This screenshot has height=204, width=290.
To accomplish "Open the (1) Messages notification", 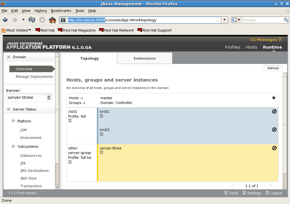I will (266, 39).
